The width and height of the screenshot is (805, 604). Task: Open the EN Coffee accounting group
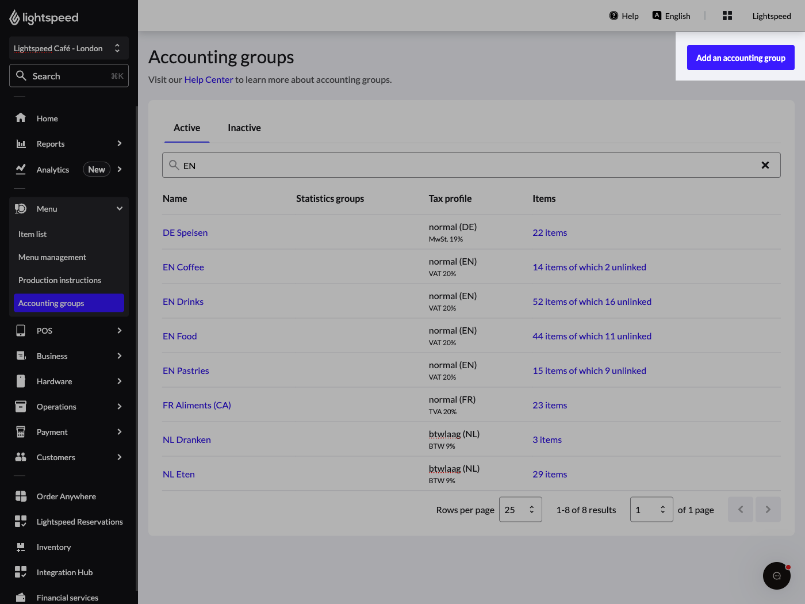tap(183, 267)
